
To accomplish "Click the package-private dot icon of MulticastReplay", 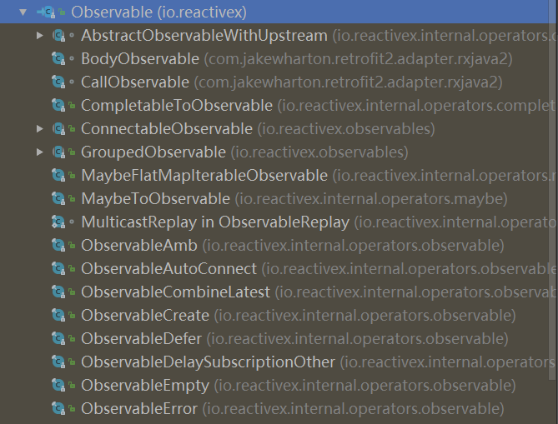I will pos(72,222).
